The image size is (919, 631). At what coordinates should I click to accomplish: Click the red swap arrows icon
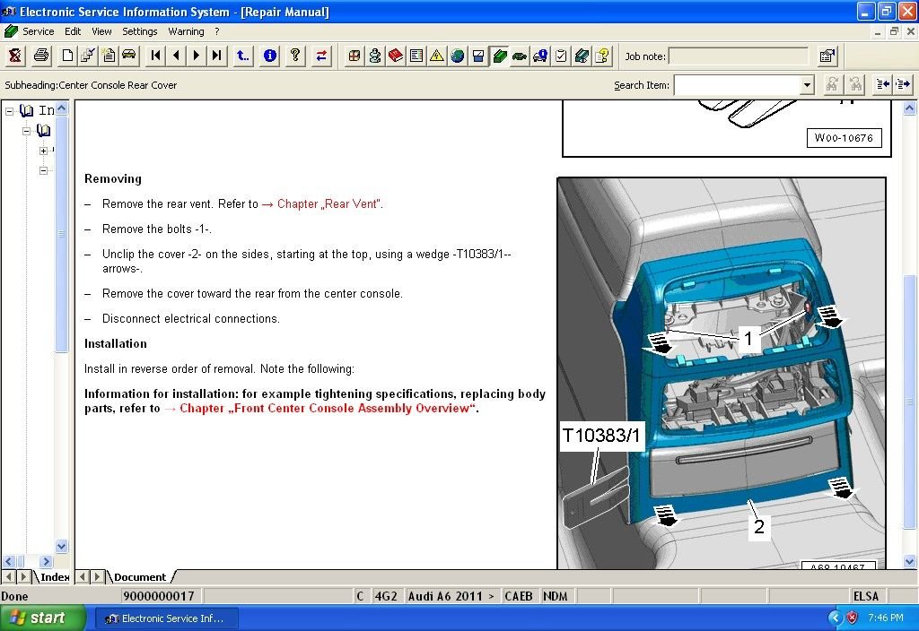tap(321, 56)
